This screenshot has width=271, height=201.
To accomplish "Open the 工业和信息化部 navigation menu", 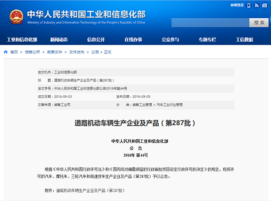I will point(22,40).
